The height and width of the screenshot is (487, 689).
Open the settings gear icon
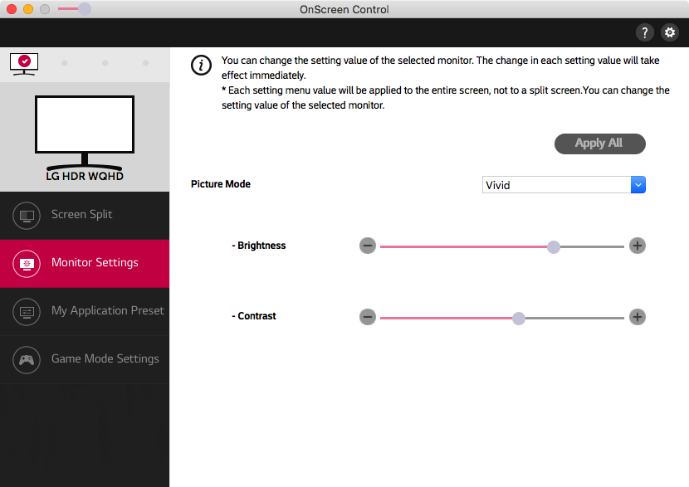click(670, 32)
